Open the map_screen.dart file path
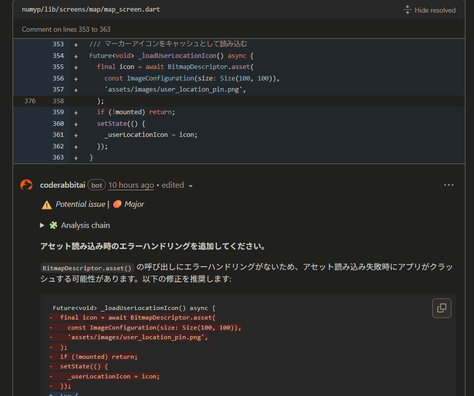The image size is (474, 396). [91, 10]
